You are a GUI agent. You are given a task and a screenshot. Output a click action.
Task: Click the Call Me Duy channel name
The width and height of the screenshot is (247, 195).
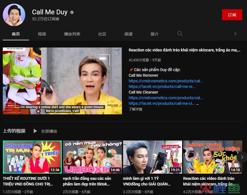[50, 12]
